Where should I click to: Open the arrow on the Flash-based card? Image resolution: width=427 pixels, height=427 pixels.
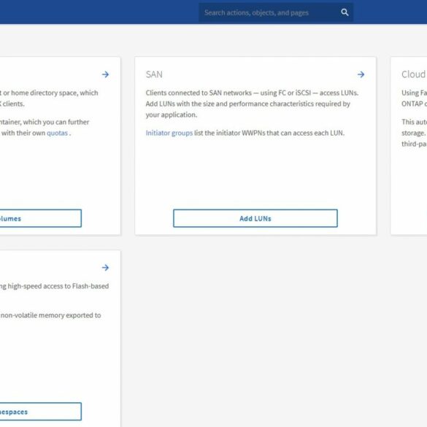(x=105, y=267)
